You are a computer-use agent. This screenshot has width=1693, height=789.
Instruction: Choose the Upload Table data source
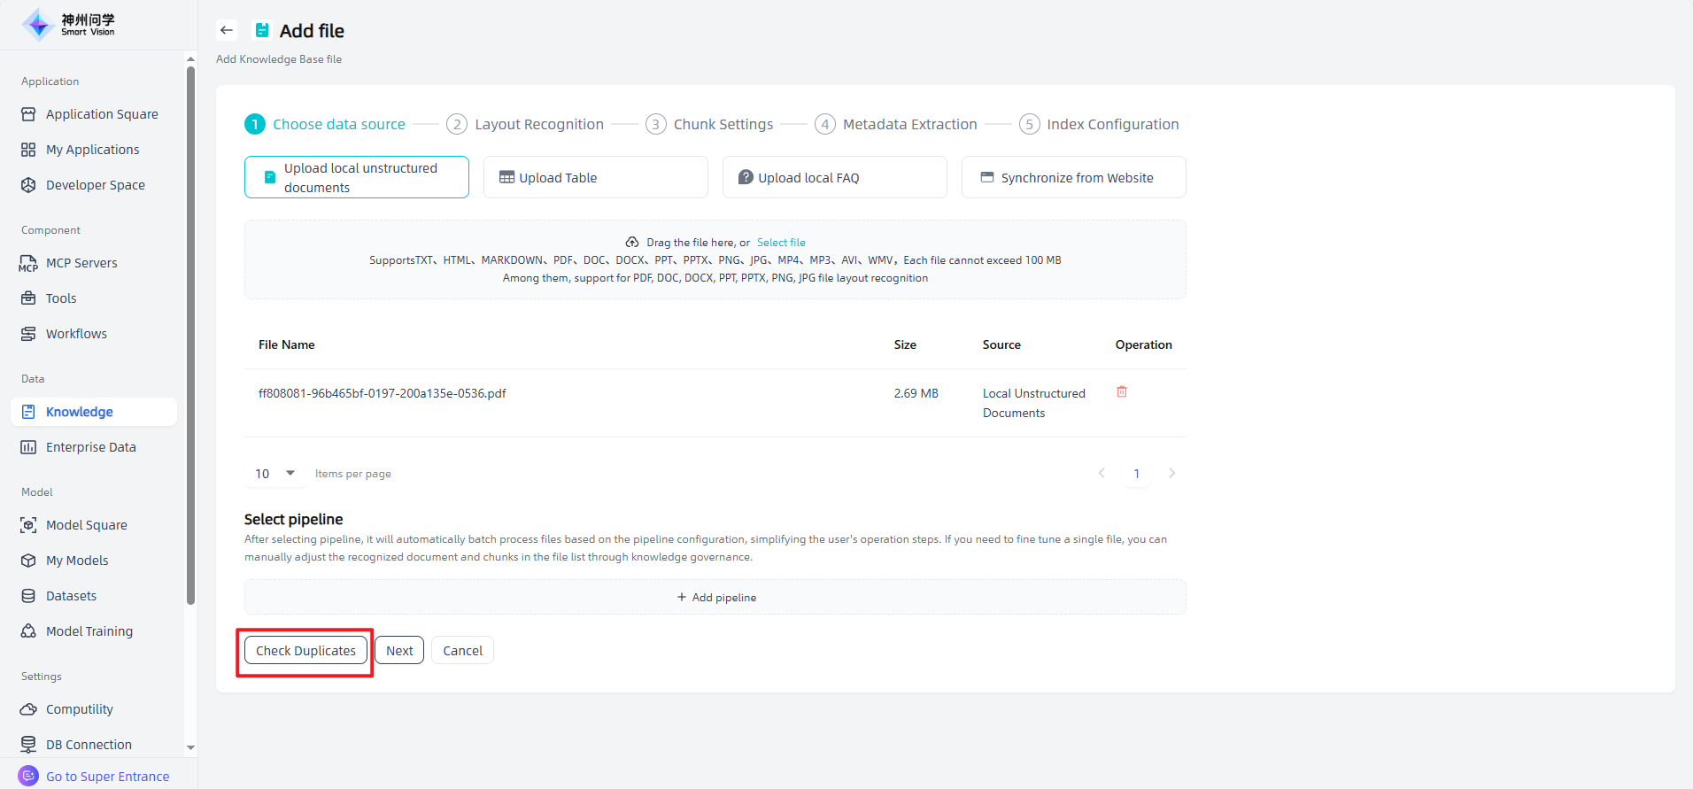click(x=595, y=177)
